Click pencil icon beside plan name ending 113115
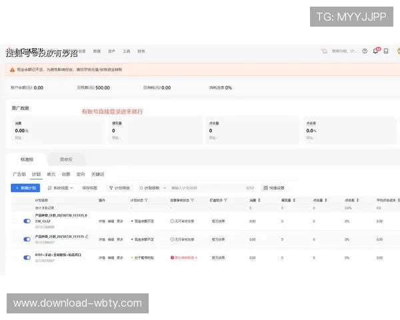 point(87,237)
